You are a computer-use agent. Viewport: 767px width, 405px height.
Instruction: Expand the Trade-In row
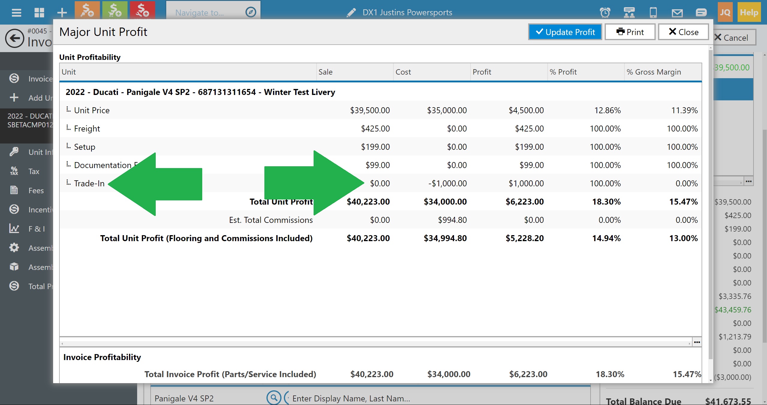pos(69,183)
